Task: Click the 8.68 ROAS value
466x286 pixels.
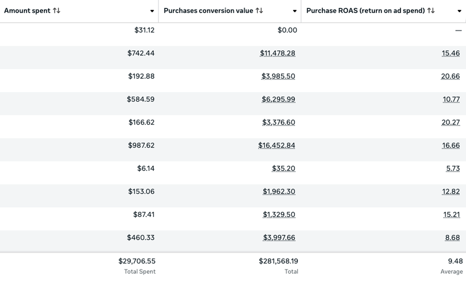Action: tap(452, 237)
